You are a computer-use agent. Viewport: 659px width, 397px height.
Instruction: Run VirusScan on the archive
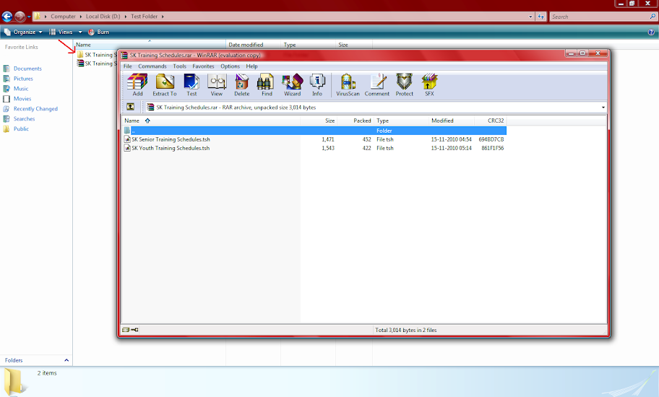348,84
